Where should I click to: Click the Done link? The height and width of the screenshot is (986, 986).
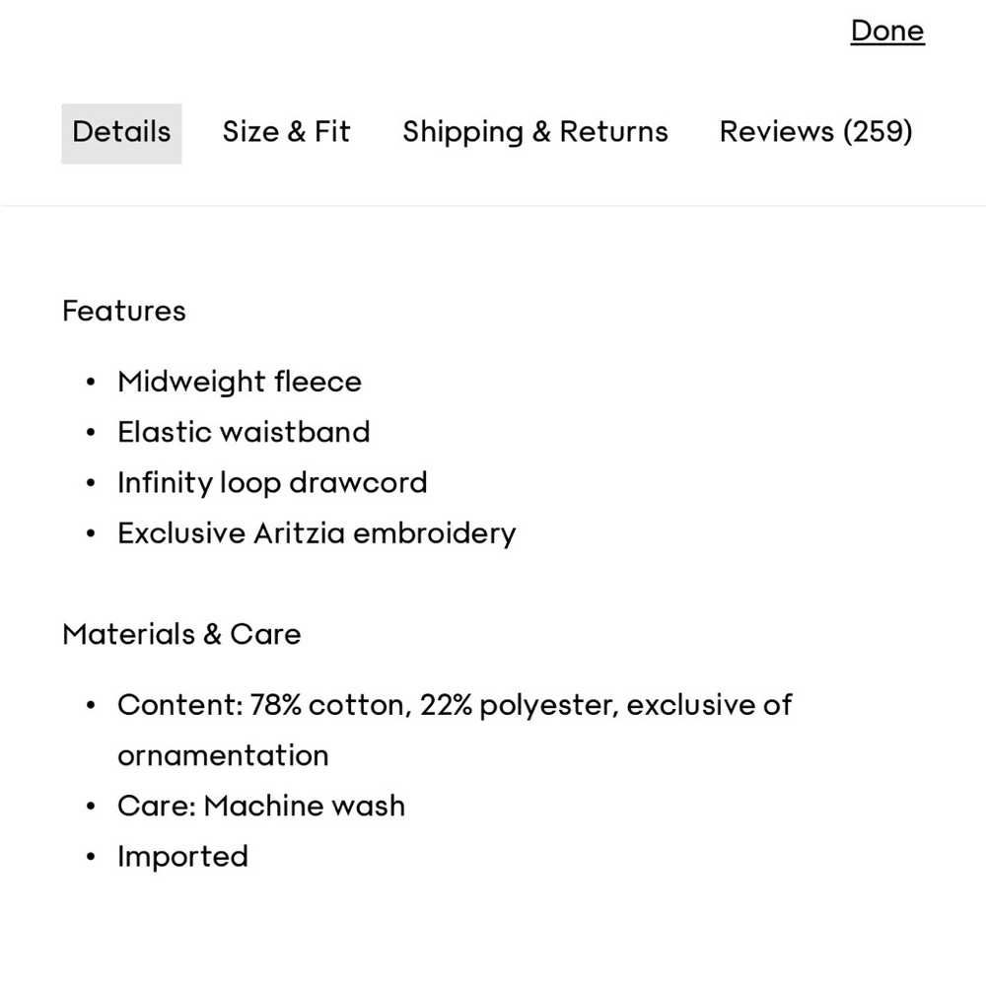tap(887, 31)
